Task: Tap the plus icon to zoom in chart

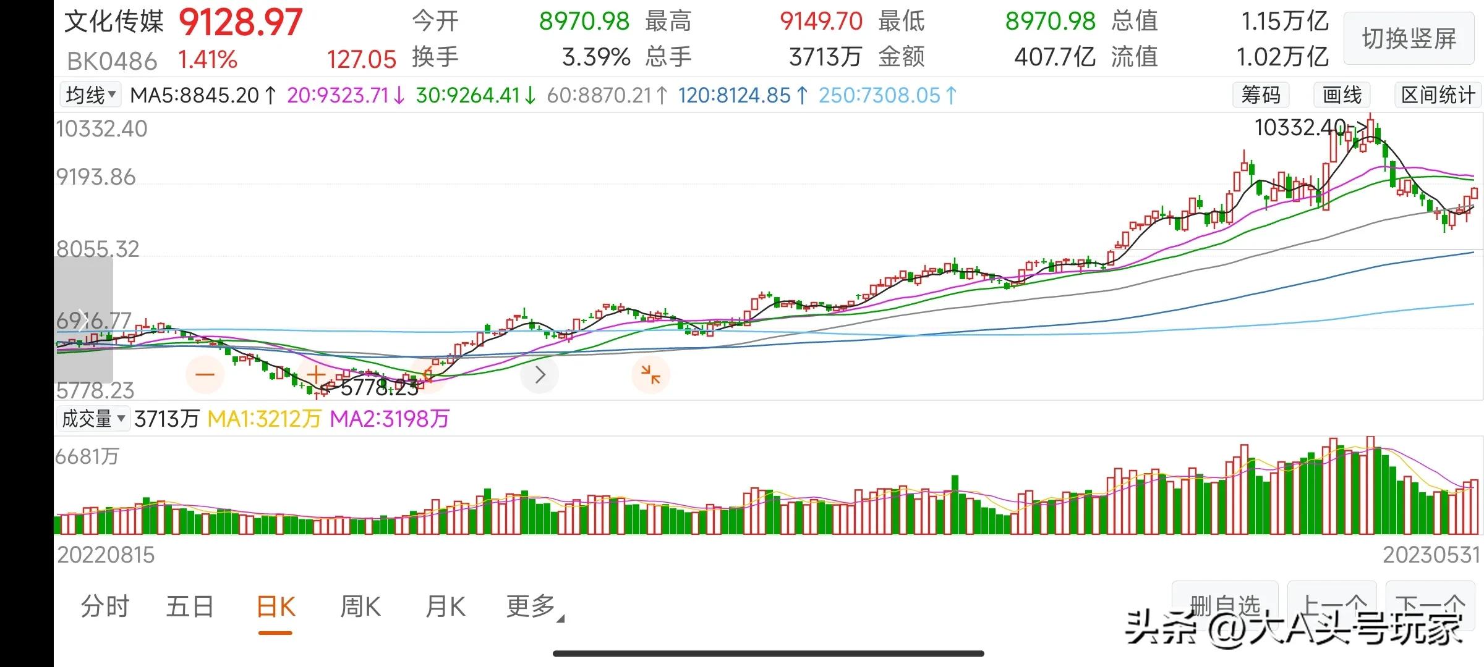Action: 316,374
